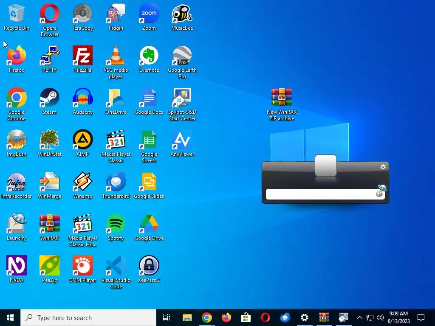The image size is (435, 326).
Task: Open the Windows Start menu
Action: pyautogui.click(x=10, y=318)
